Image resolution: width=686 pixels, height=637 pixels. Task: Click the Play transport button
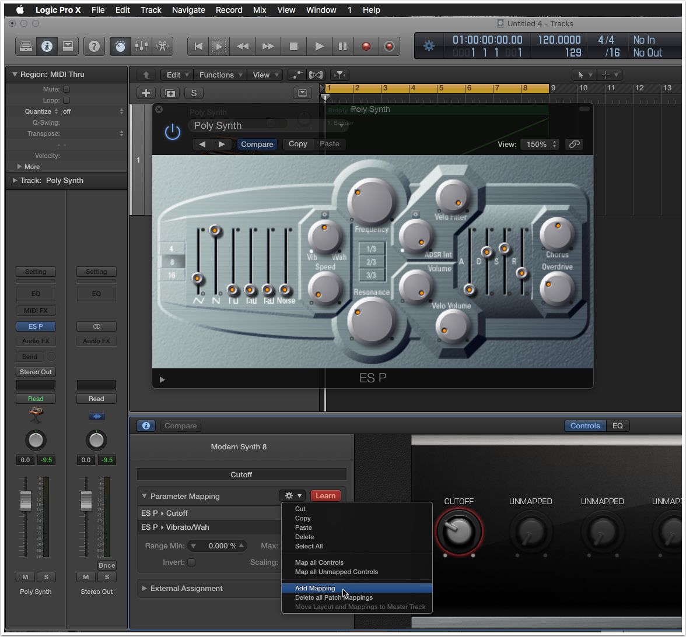(320, 47)
